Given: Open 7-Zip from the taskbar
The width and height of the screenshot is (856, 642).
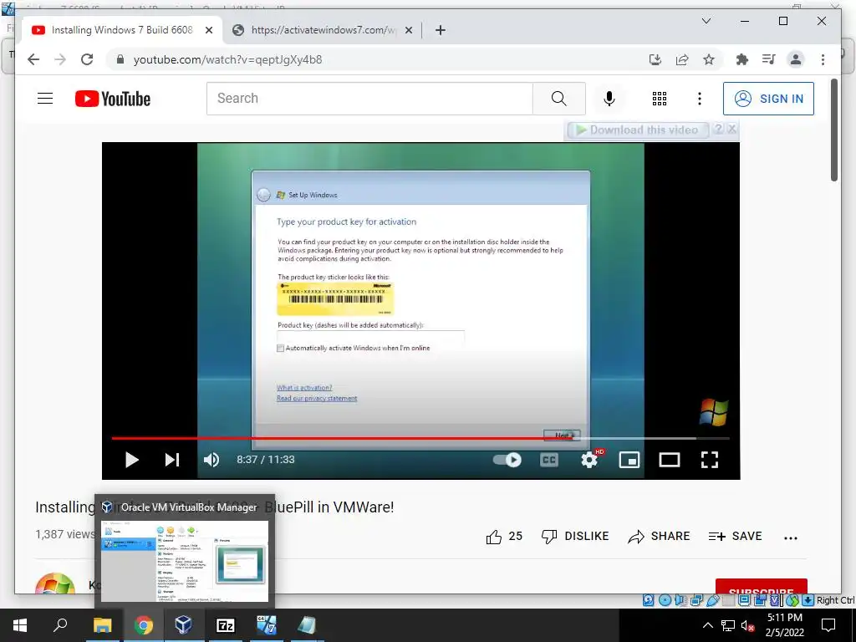Looking at the screenshot, I should coord(225,625).
